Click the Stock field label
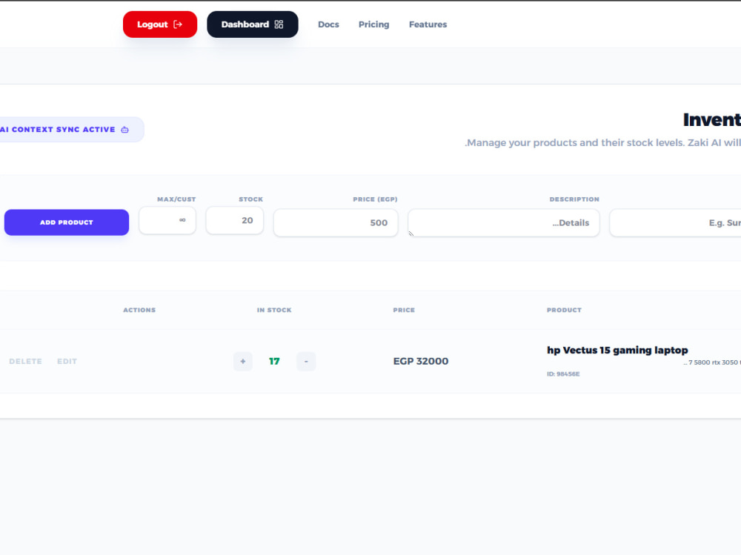 click(251, 199)
